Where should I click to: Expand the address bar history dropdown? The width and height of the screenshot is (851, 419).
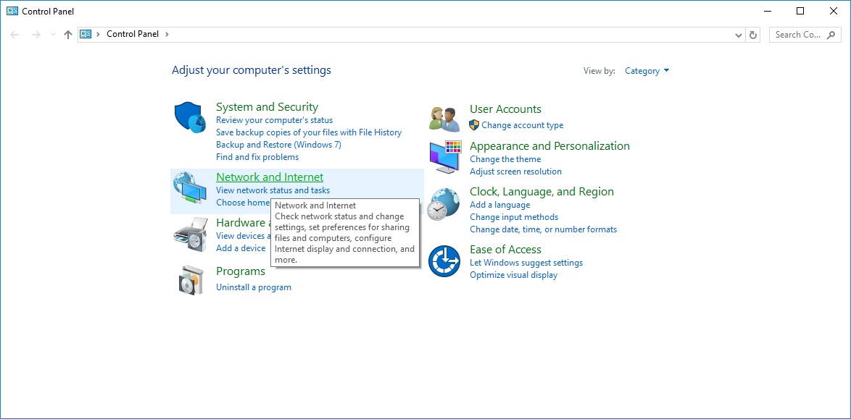pyautogui.click(x=739, y=35)
